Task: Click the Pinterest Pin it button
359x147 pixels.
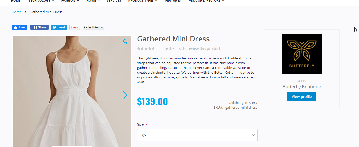Action: tap(75, 27)
